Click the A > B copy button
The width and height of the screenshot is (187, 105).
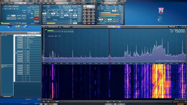[49, 13]
